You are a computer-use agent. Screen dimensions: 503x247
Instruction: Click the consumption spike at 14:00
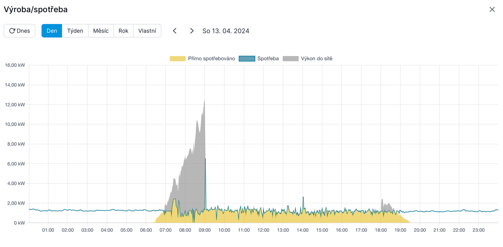303,198
